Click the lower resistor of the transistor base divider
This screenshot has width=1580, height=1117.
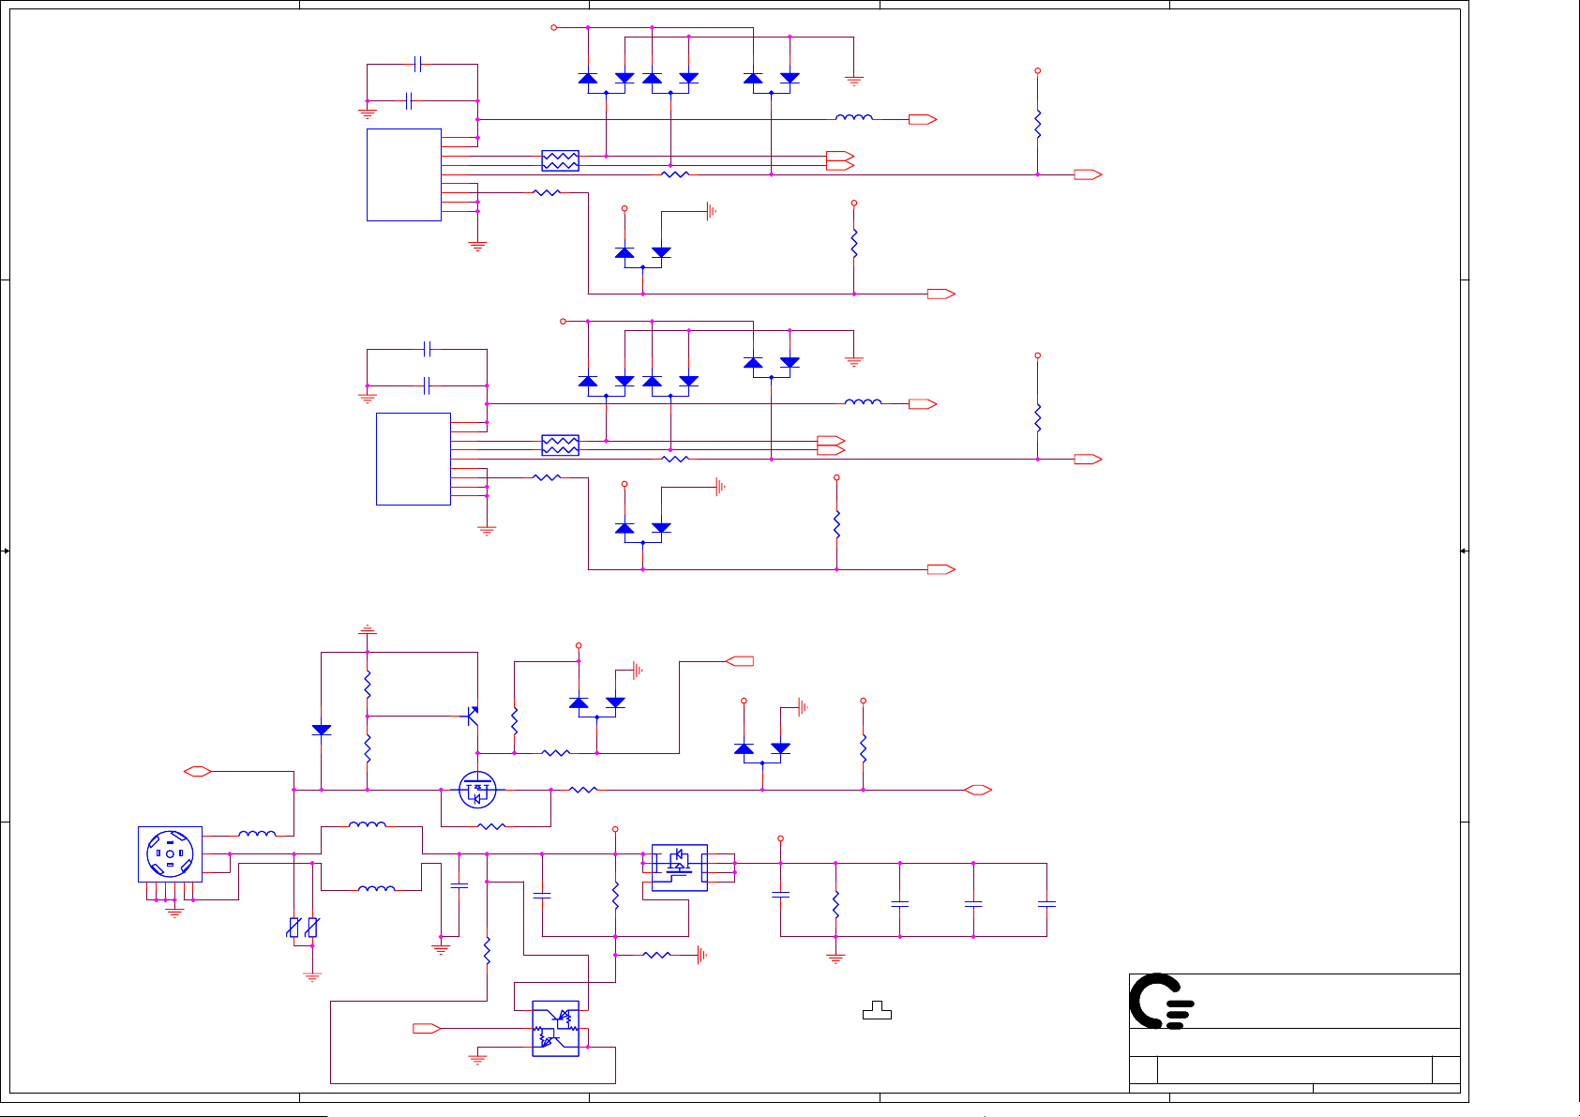coord(368,748)
